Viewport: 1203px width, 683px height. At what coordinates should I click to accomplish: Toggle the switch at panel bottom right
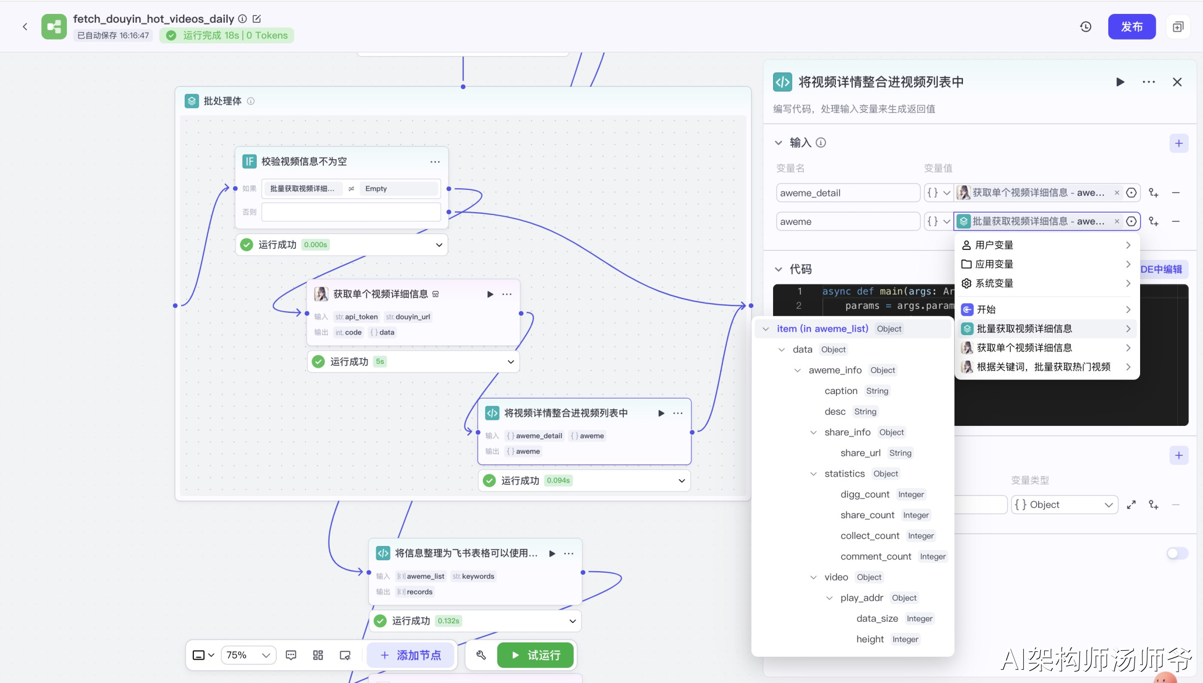[1177, 553]
